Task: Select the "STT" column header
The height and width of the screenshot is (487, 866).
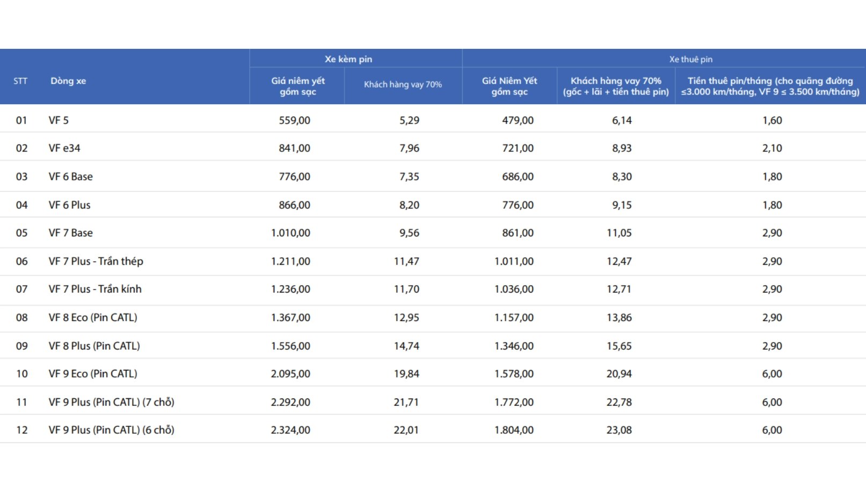Action: (x=20, y=81)
